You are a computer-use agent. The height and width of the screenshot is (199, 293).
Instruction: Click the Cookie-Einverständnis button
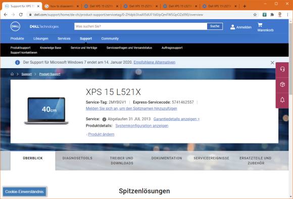(24, 192)
